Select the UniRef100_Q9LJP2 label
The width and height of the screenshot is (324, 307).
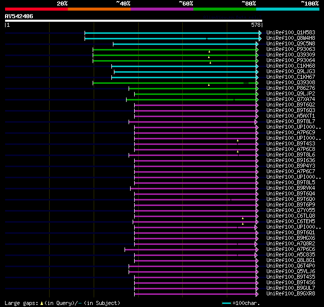(x=291, y=94)
